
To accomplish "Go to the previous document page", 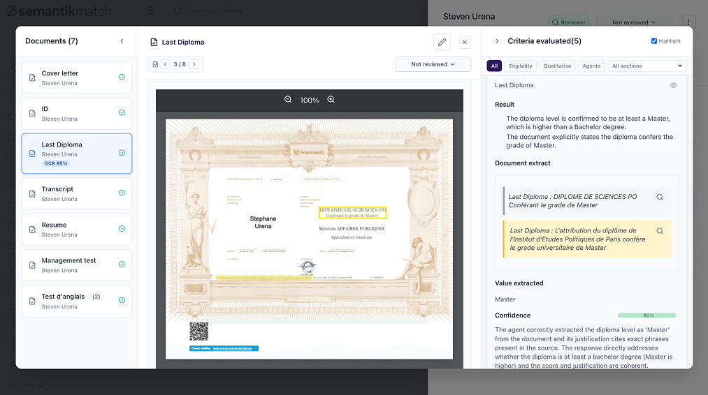I will click(166, 64).
